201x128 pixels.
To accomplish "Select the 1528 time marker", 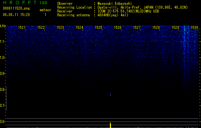I will coord(156,27).
